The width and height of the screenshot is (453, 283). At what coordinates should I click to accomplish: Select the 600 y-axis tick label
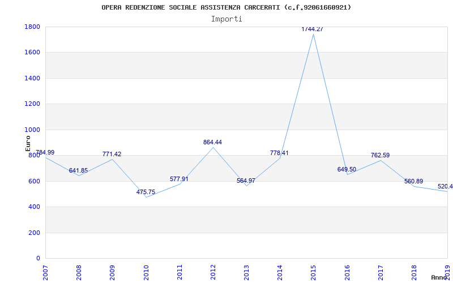tap(34, 181)
